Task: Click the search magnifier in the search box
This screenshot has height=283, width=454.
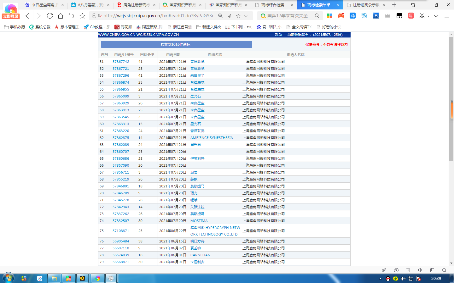Action: click(317, 16)
